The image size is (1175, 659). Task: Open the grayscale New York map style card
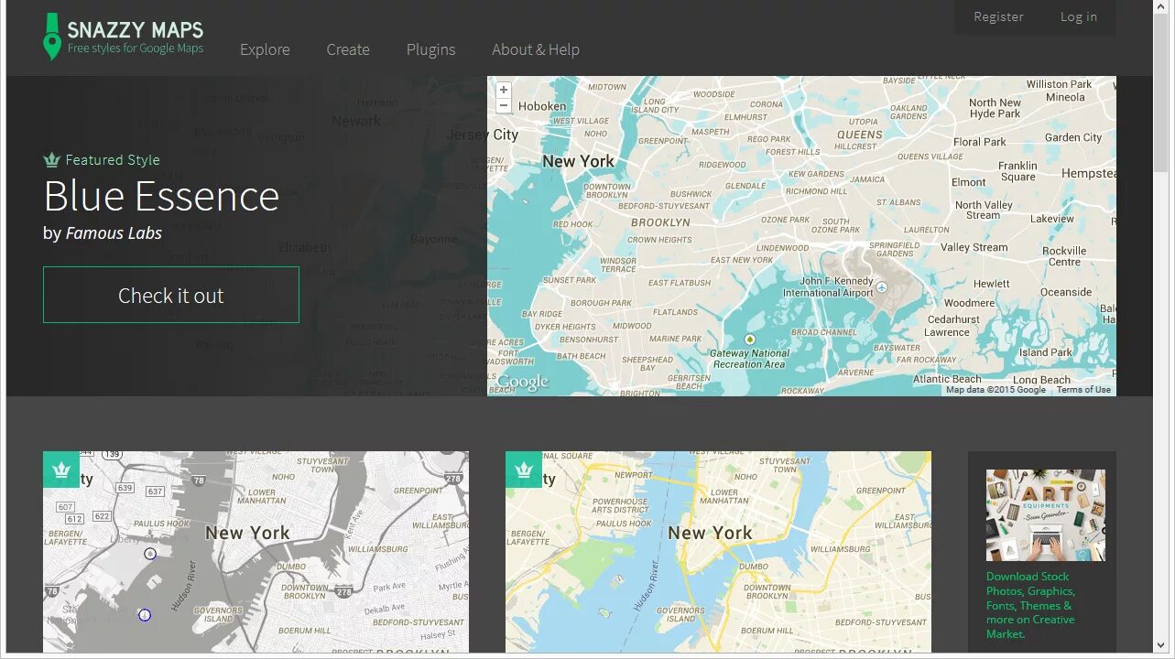tap(256, 552)
